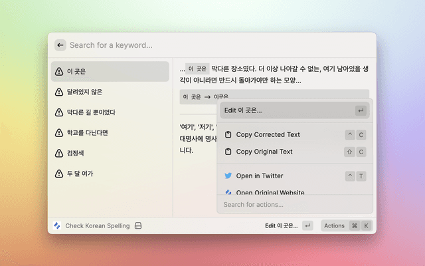The image size is (425, 266).
Task: Click Twitter bird icon in actions
Action: (x=228, y=176)
